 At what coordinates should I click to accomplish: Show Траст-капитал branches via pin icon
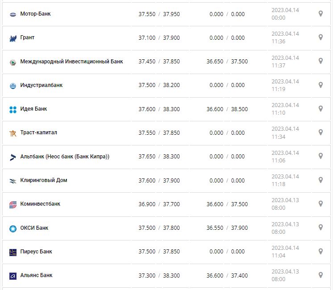point(321,133)
